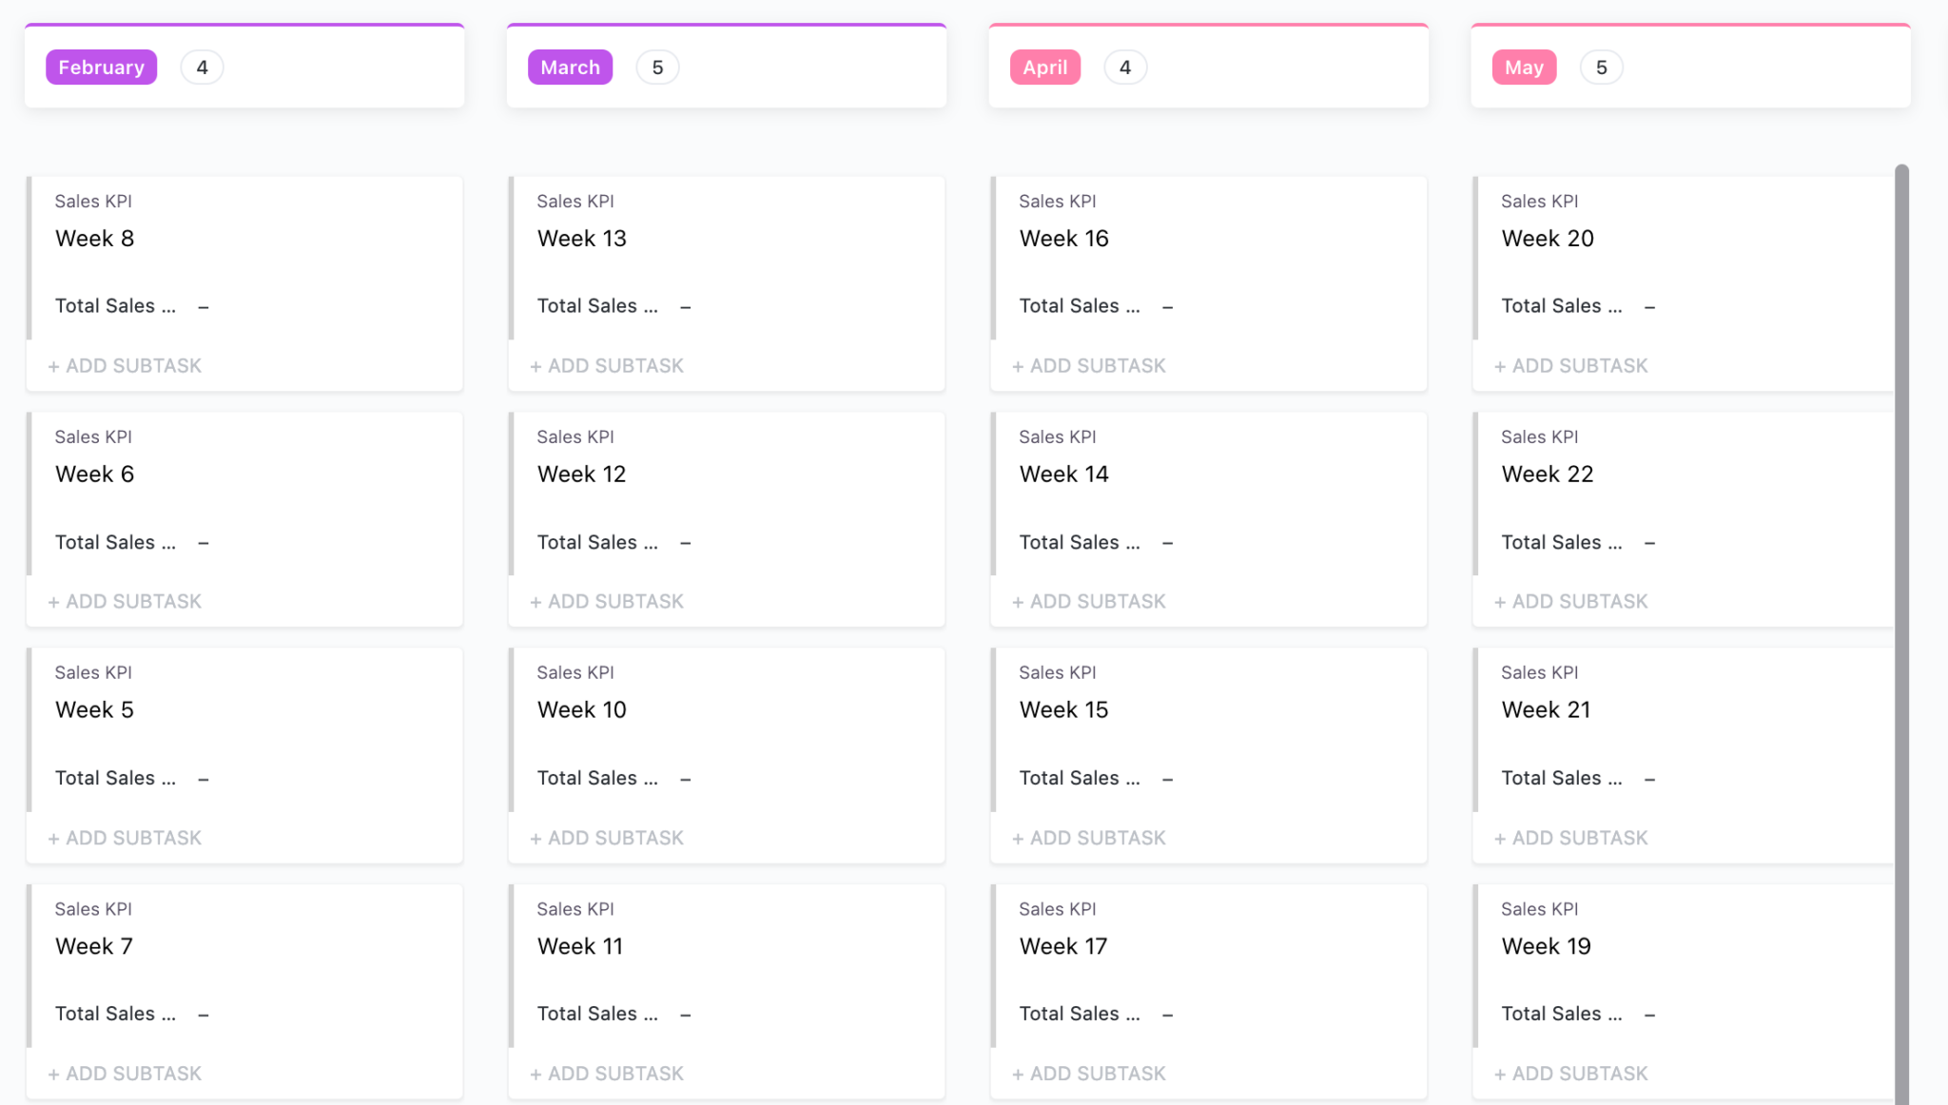Click the February task count badge
Viewport: 1948px width, 1105px height.
pos(202,68)
